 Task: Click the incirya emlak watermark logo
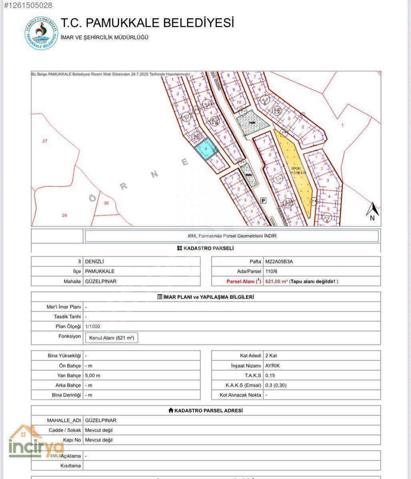coord(36,443)
